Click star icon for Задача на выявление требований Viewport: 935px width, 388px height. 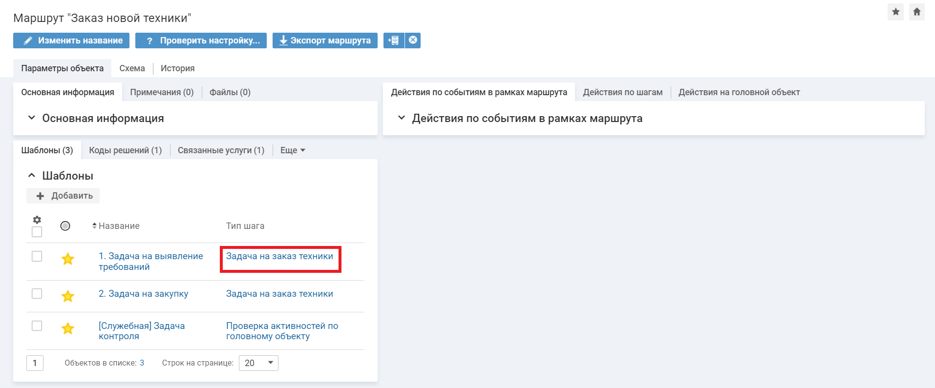tap(68, 259)
